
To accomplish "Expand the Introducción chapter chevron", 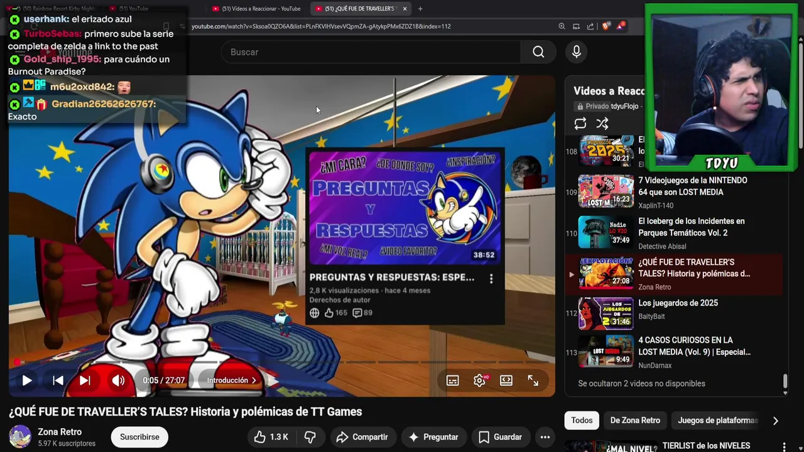I will (x=254, y=380).
